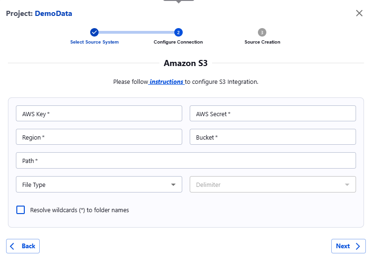Click the DemoData project name
Image resolution: width=371 pixels, height=259 pixels.
tap(53, 14)
